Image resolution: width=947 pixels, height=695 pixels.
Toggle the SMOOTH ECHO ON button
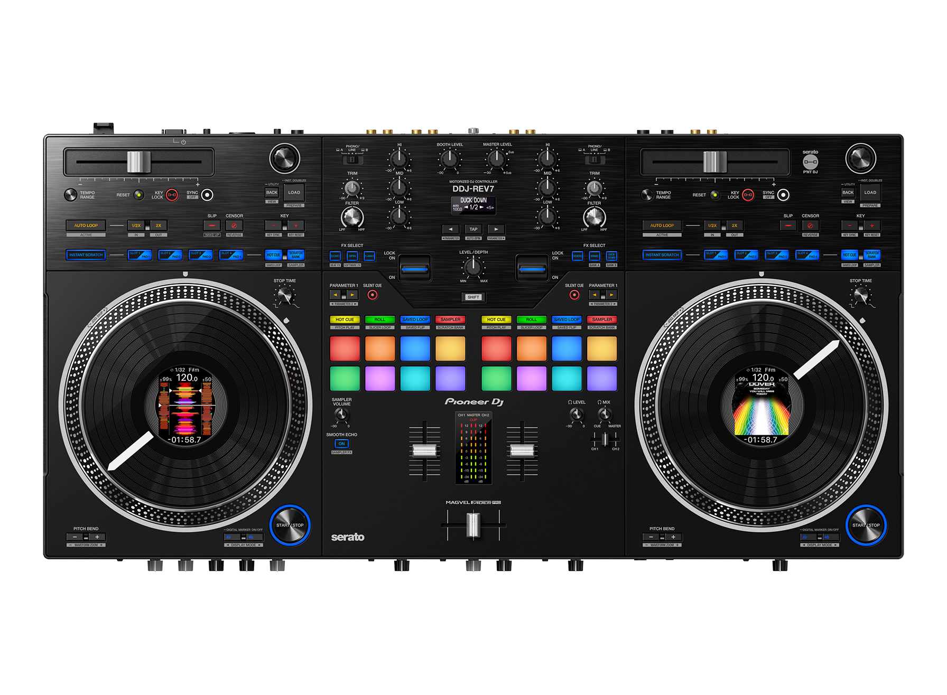(342, 444)
